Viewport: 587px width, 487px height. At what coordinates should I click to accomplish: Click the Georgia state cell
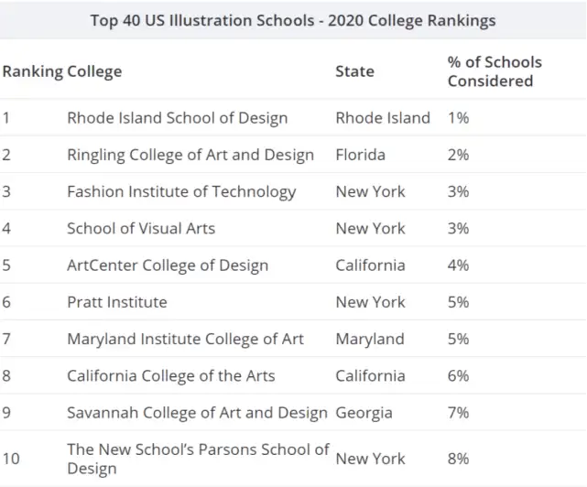pos(364,413)
